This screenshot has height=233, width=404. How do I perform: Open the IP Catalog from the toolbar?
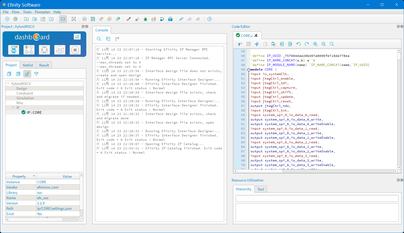click(170, 19)
